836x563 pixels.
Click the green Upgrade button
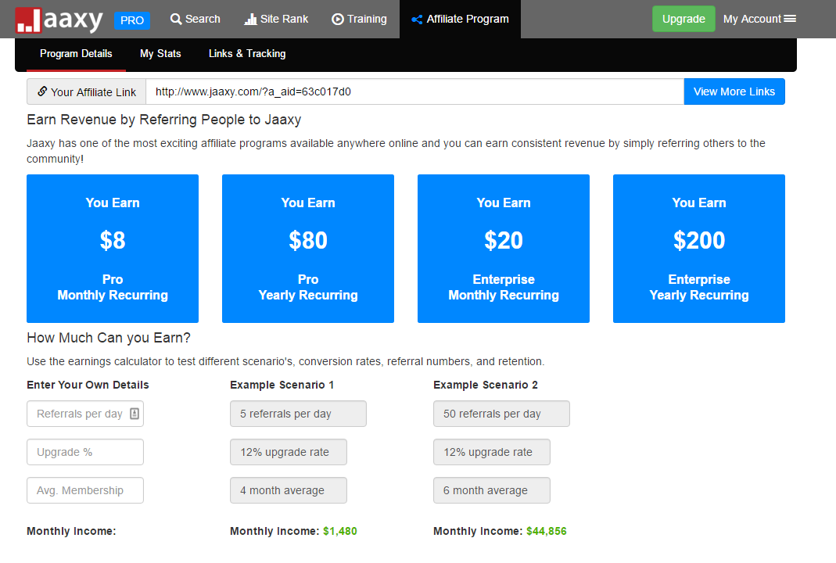click(684, 20)
